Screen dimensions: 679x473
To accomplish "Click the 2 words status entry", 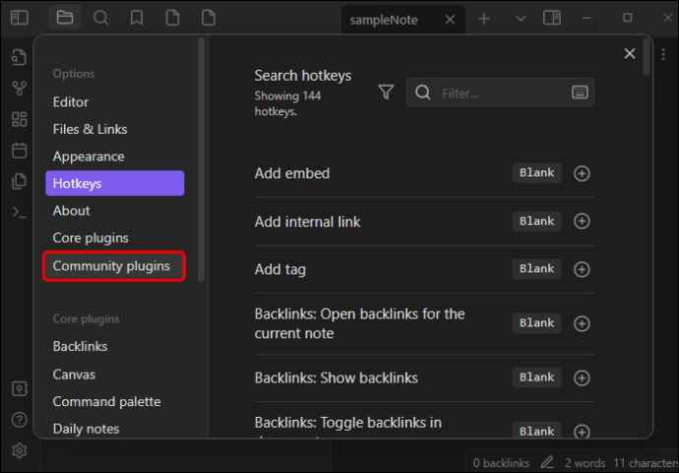I will pos(585,463).
